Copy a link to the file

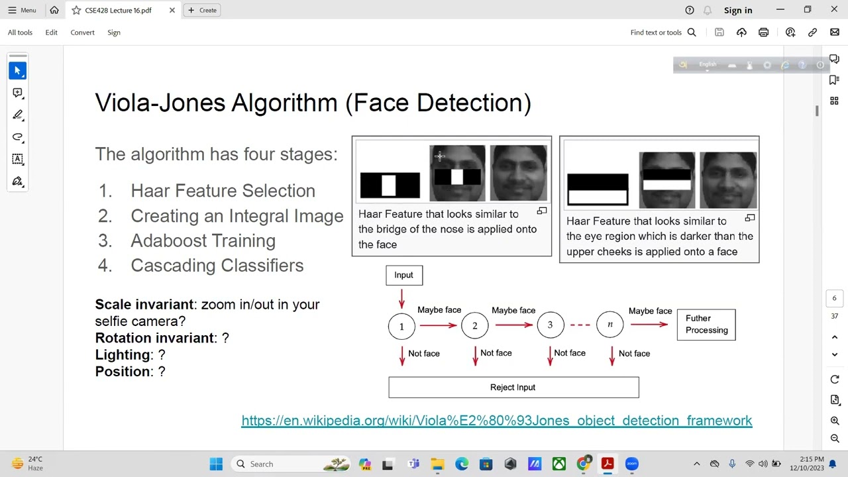(812, 32)
